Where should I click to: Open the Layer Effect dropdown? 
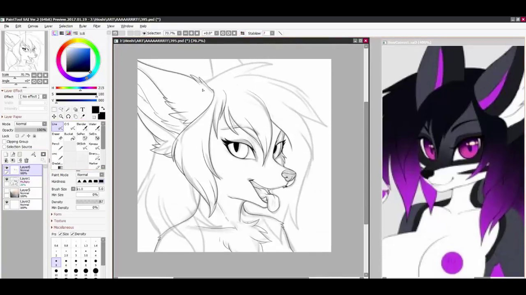click(x=33, y=97)
